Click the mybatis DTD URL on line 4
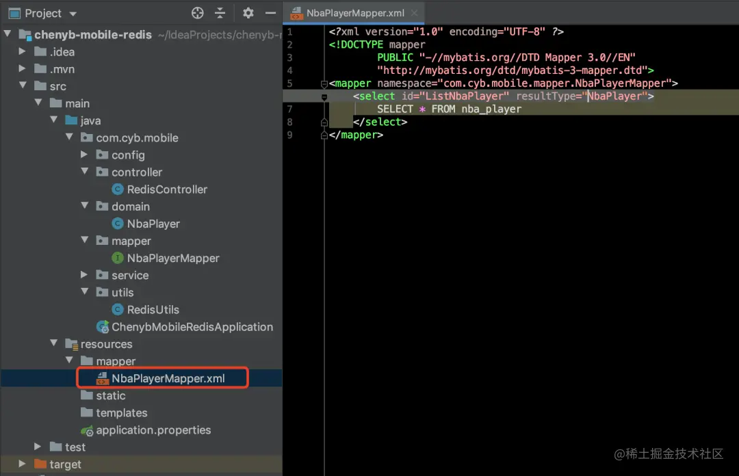The height and width of the screenshot is (476, 739). (513, 70)
